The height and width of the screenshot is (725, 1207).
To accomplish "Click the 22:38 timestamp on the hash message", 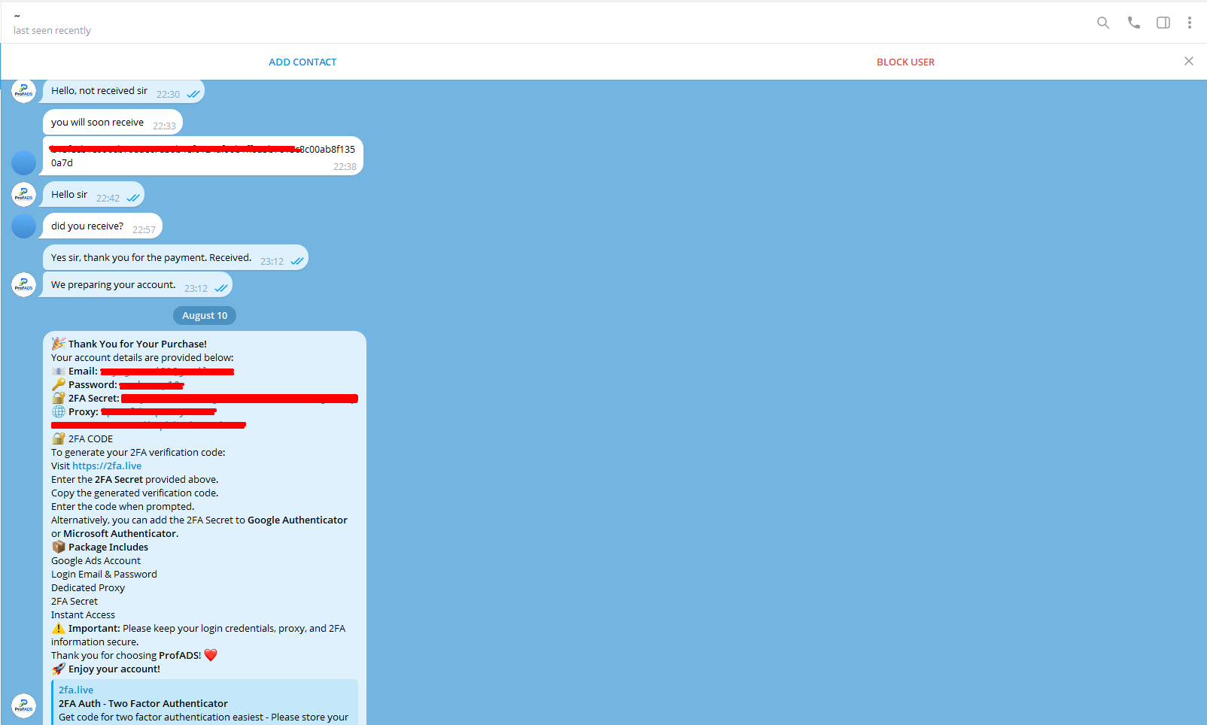I will point(345,167).
